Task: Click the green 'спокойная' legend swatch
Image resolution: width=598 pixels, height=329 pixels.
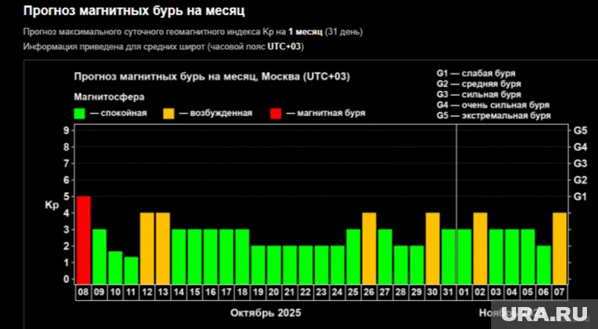Action: click(79, 113)
